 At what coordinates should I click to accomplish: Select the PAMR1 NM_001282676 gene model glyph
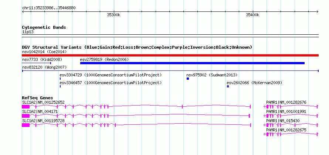click(291, 107)
